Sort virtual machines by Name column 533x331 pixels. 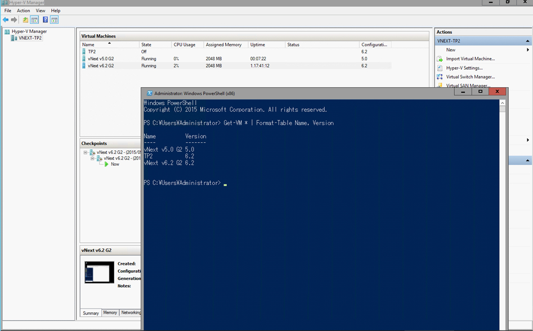[x=110, y=44]
